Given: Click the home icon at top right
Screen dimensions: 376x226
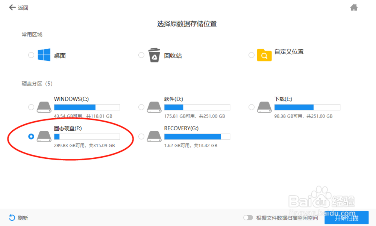Looking at the screenshot, I should click(354, 7).
